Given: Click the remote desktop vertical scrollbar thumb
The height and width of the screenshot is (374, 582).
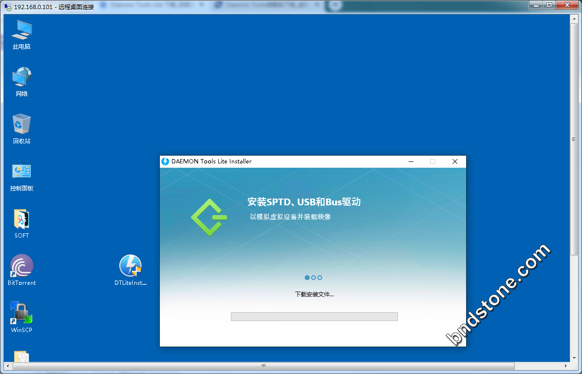Looking at the screenshot, I should (574, 139).
